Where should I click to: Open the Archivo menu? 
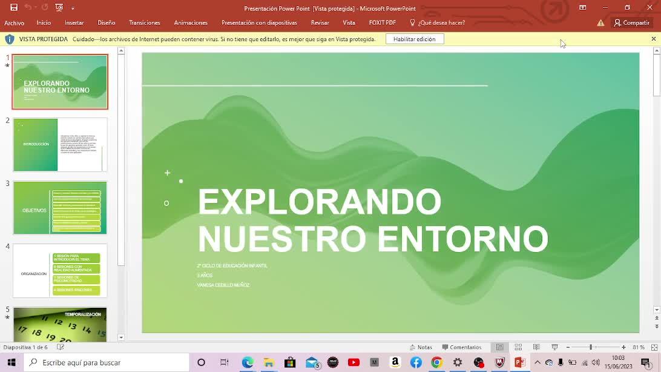click(x=14, y=23)
